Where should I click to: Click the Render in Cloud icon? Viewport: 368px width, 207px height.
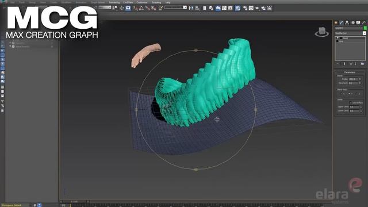click(263, 8)
